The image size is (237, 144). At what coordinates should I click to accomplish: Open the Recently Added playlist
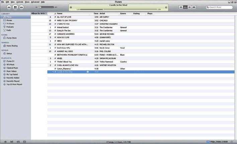pos(13,78)
